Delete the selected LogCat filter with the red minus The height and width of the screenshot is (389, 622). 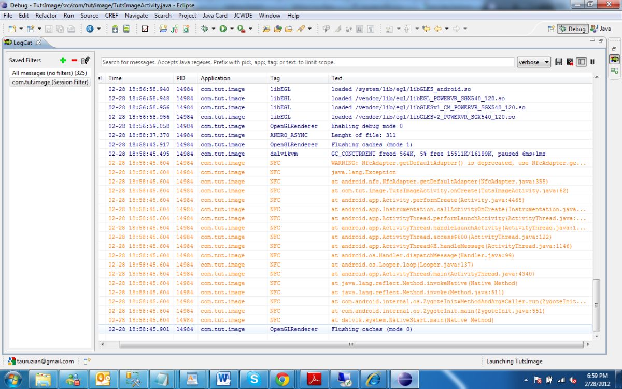point(74,60)
